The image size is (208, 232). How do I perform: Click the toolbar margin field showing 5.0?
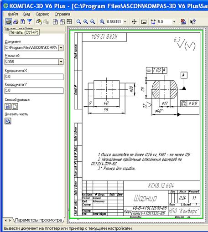pos(165,22)
